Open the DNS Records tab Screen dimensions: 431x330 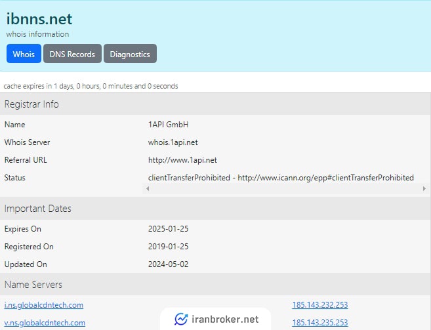72,54
